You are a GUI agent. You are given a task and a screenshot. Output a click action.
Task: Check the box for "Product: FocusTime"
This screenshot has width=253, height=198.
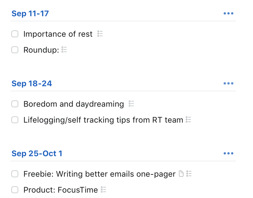pyautogui.click(x=15, y=189)
